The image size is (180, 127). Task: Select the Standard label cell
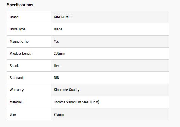pyautogui.click(x=29, y=78)
